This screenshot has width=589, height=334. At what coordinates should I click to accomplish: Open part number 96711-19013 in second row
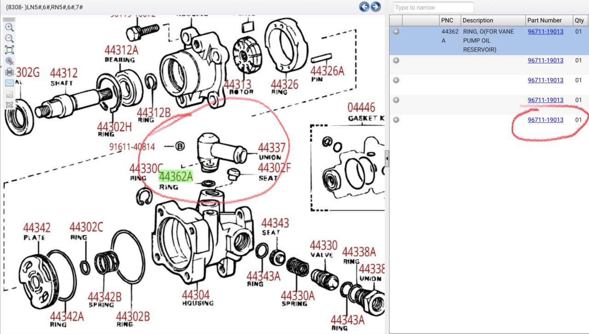(x=545, y=60)
